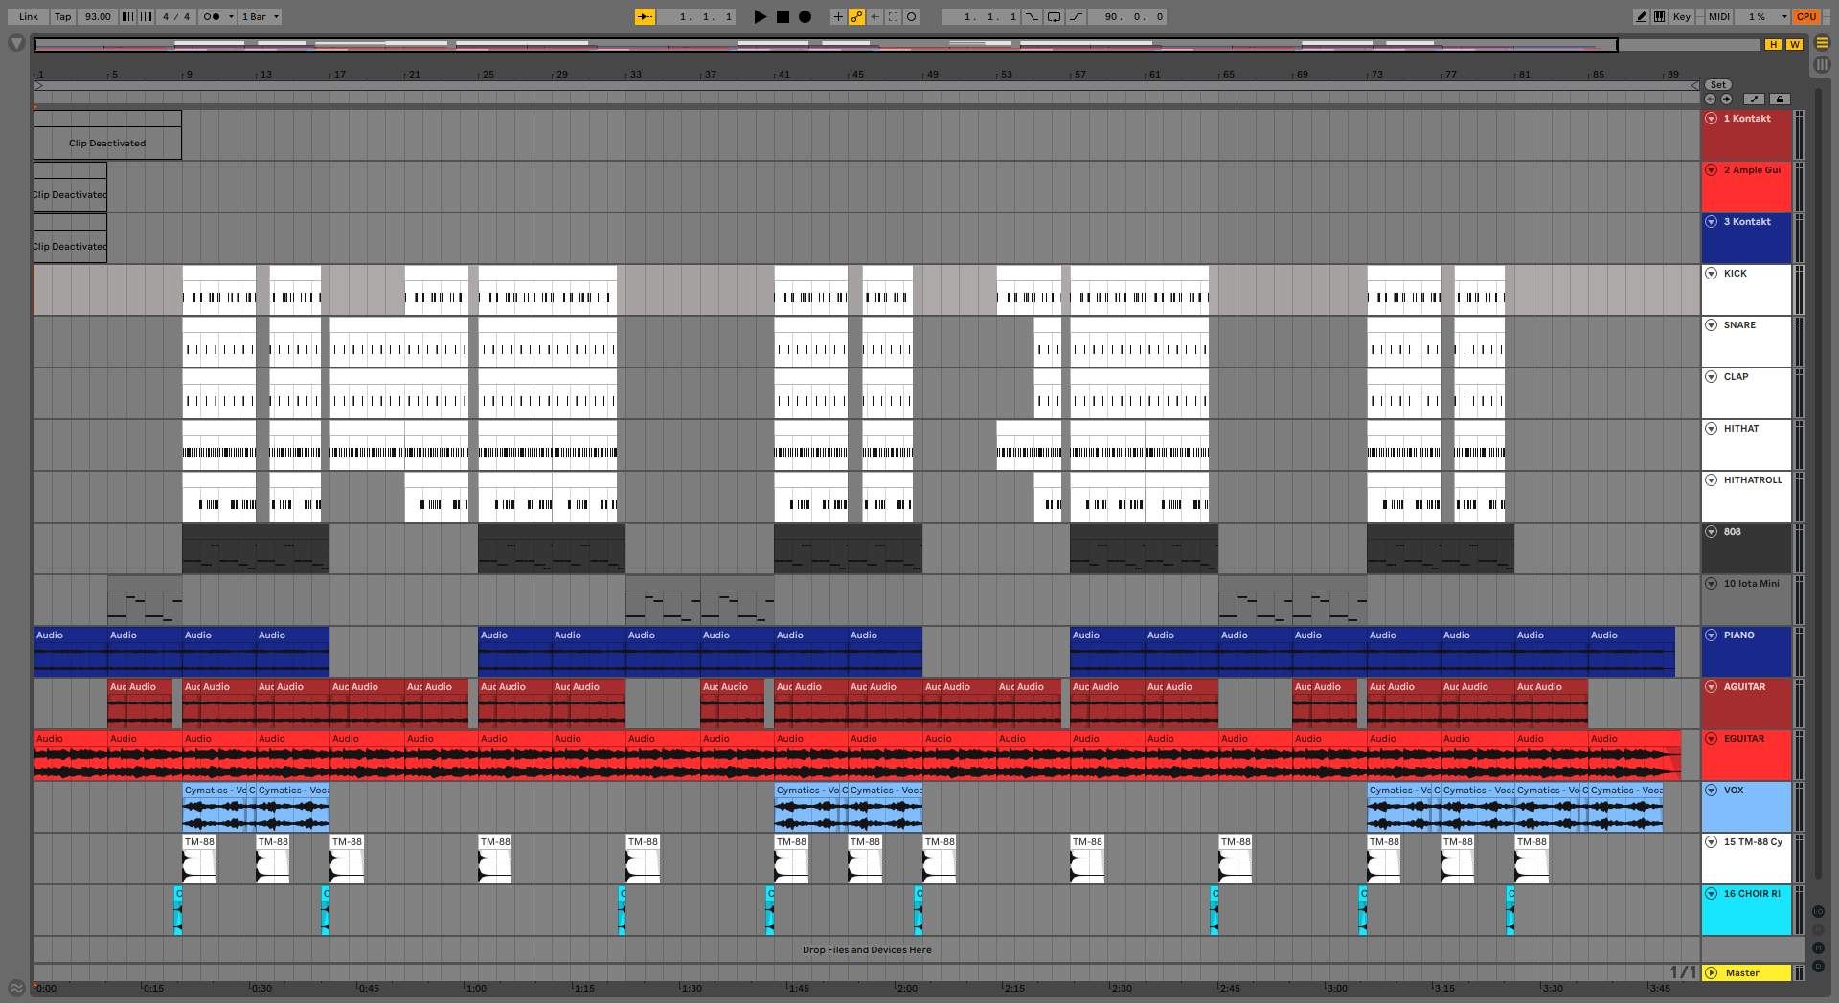The height and width of the screenshot is (1003, 1839).
Task: Toggle Automation Mode button beside the lock
Action: pyautogui.click(x=1754, y=99)
